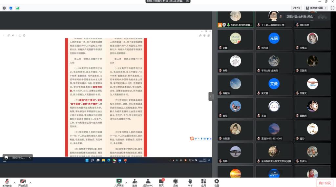Open the video options arrow beside 开启视频
Image resolution: width=336 pixels, height=187 pixels.
[x=31, y=183]
